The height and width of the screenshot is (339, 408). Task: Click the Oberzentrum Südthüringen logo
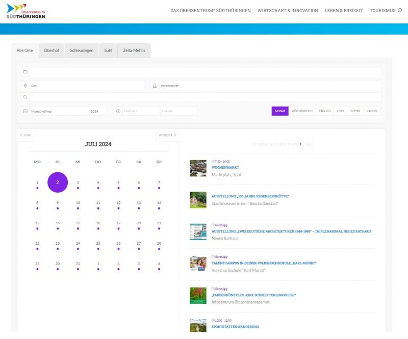pos(26,11)
